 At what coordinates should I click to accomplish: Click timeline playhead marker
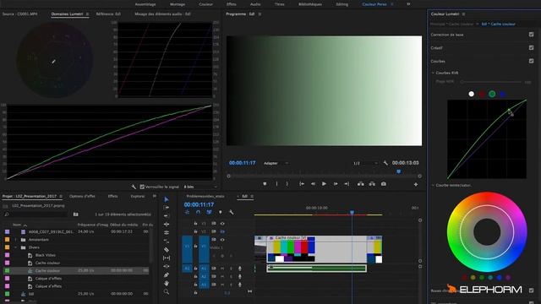352,212
